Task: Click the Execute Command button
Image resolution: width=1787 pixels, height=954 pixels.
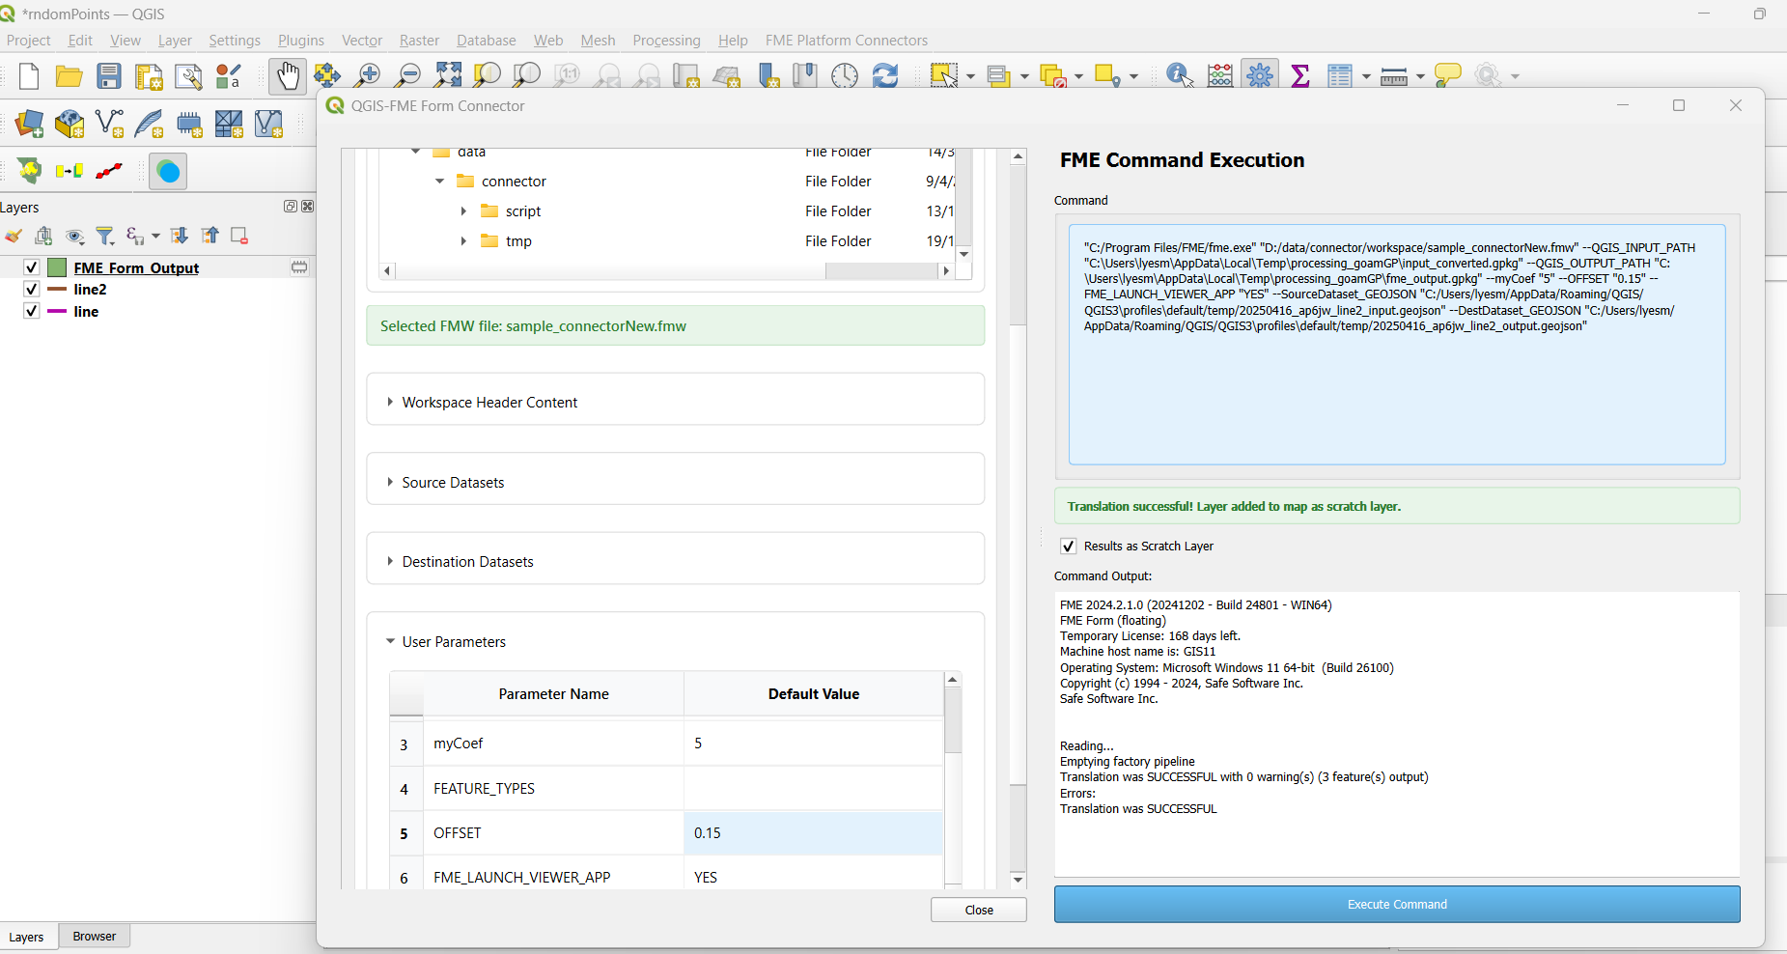Action: coord(1397,904)
